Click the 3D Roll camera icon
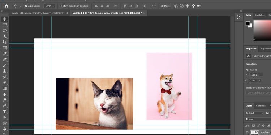Screen dimensions: 271x135 click(x=182, y=6)
